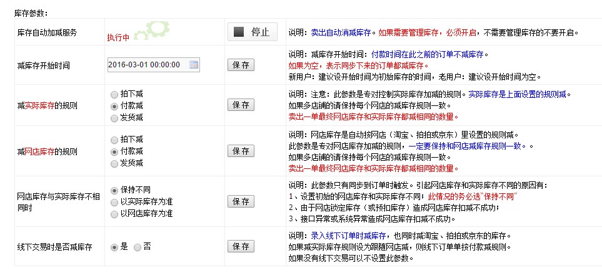Open the calendar picker icon in date field
This screenshot has height=273, width=602.
click(x=193, y=65)
